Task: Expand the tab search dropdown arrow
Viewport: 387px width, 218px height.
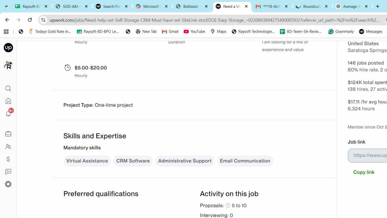Action: (x=6, y=7)
